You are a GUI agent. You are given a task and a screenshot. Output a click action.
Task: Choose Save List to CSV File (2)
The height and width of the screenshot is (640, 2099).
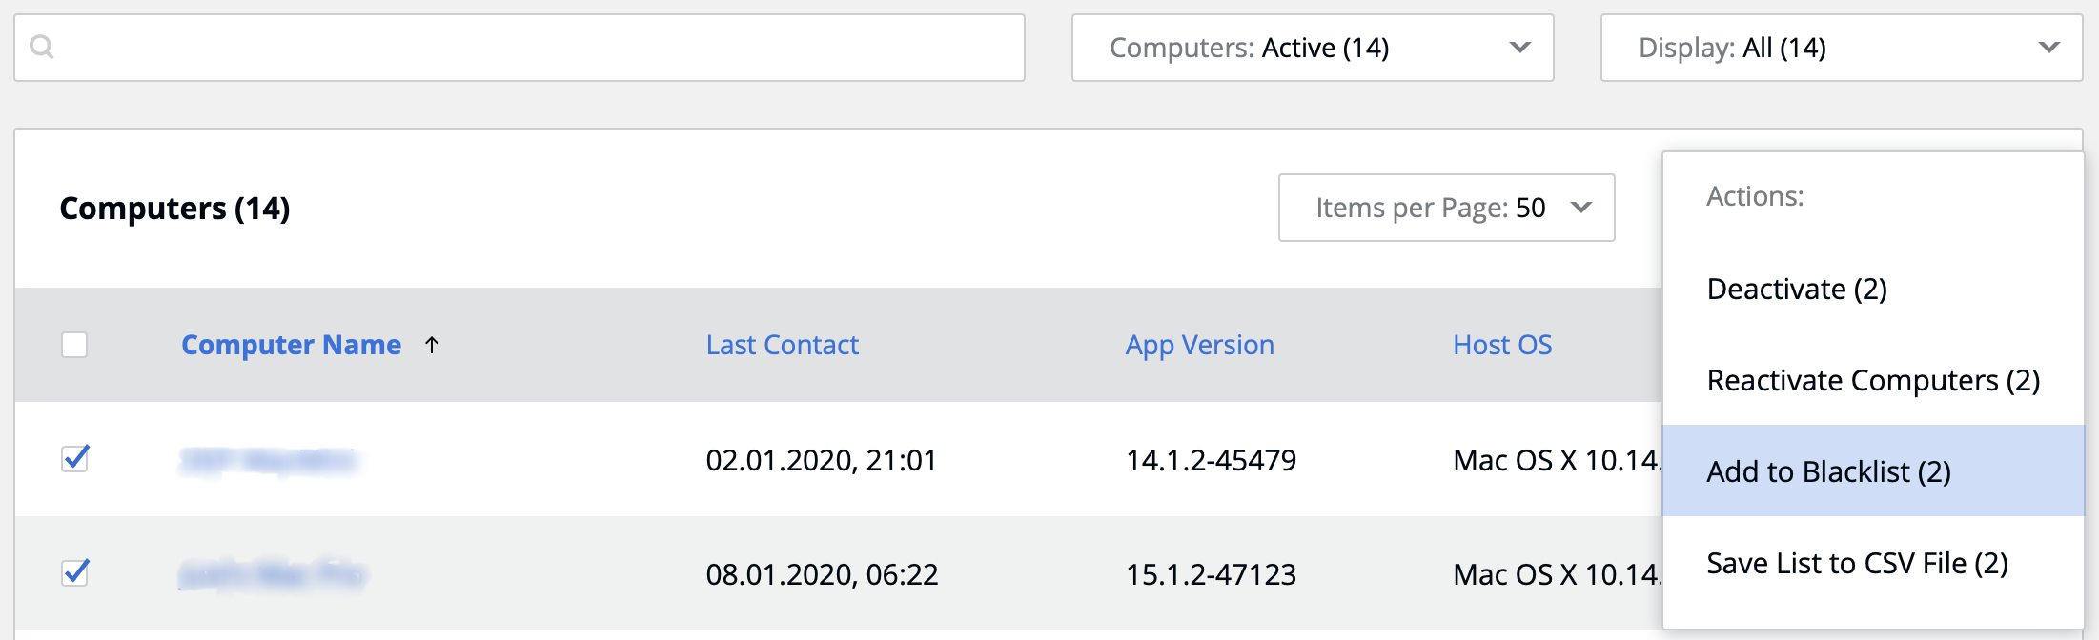1856,563
